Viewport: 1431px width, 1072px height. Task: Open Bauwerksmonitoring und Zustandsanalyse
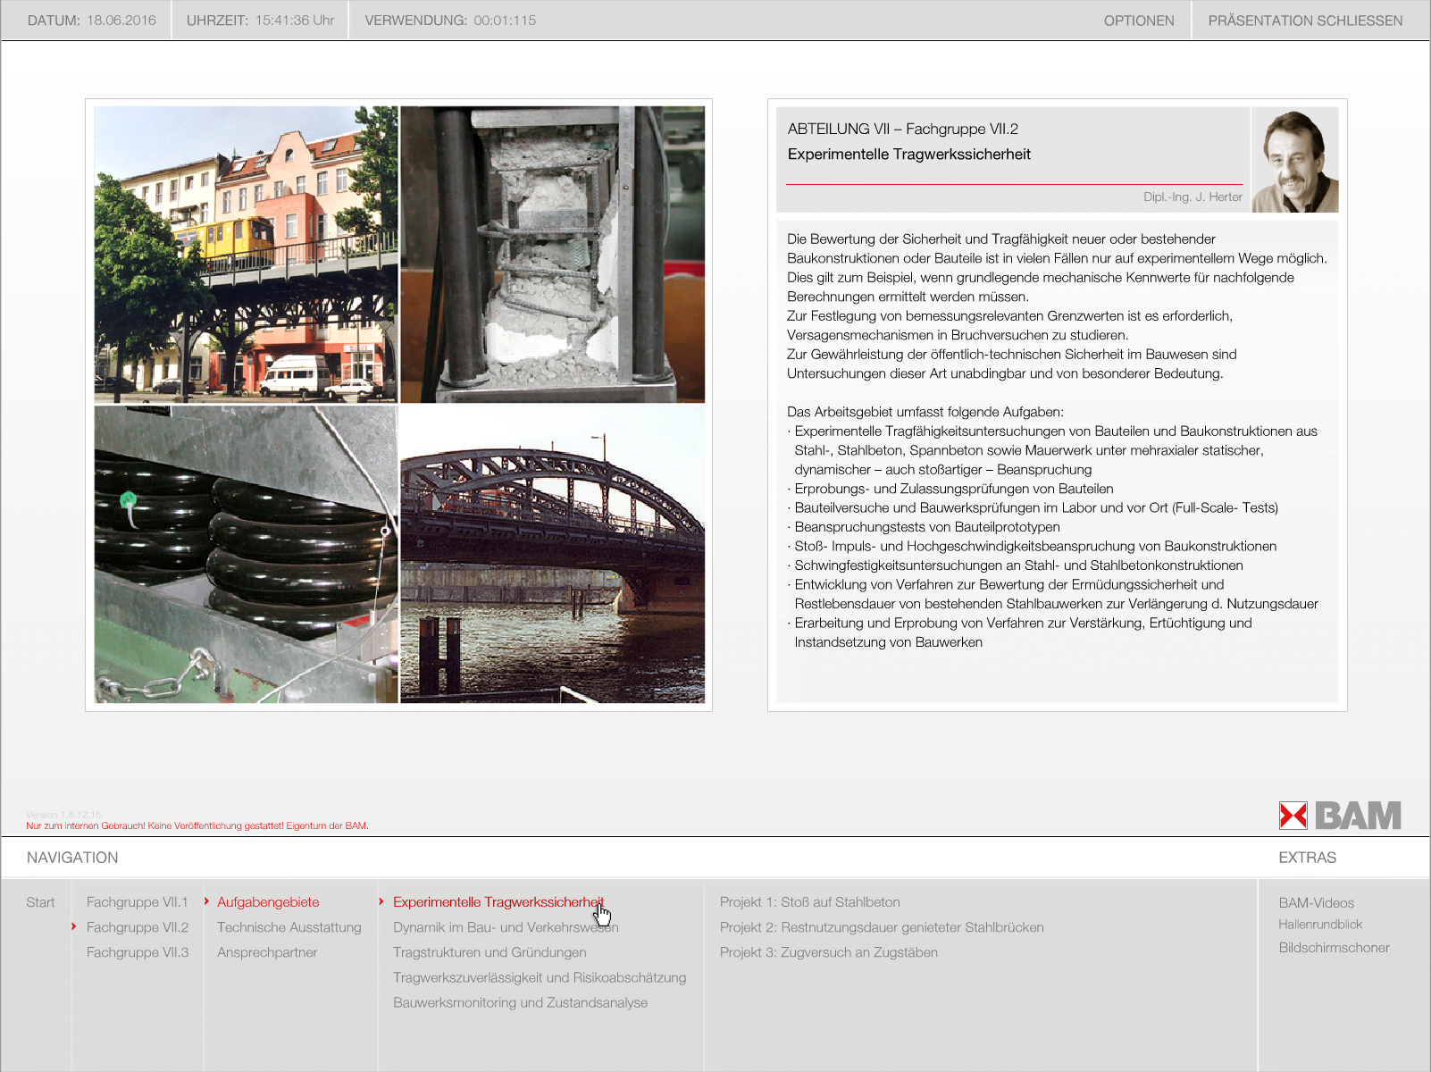(520, 1002)
